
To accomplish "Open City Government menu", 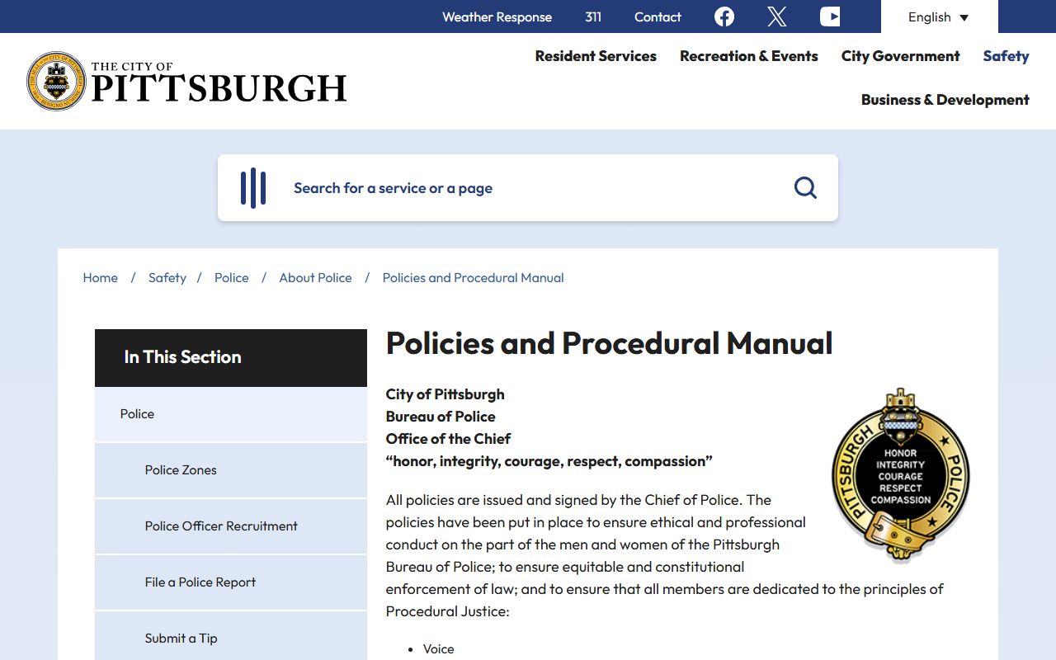I will click(x=901, y=56).
